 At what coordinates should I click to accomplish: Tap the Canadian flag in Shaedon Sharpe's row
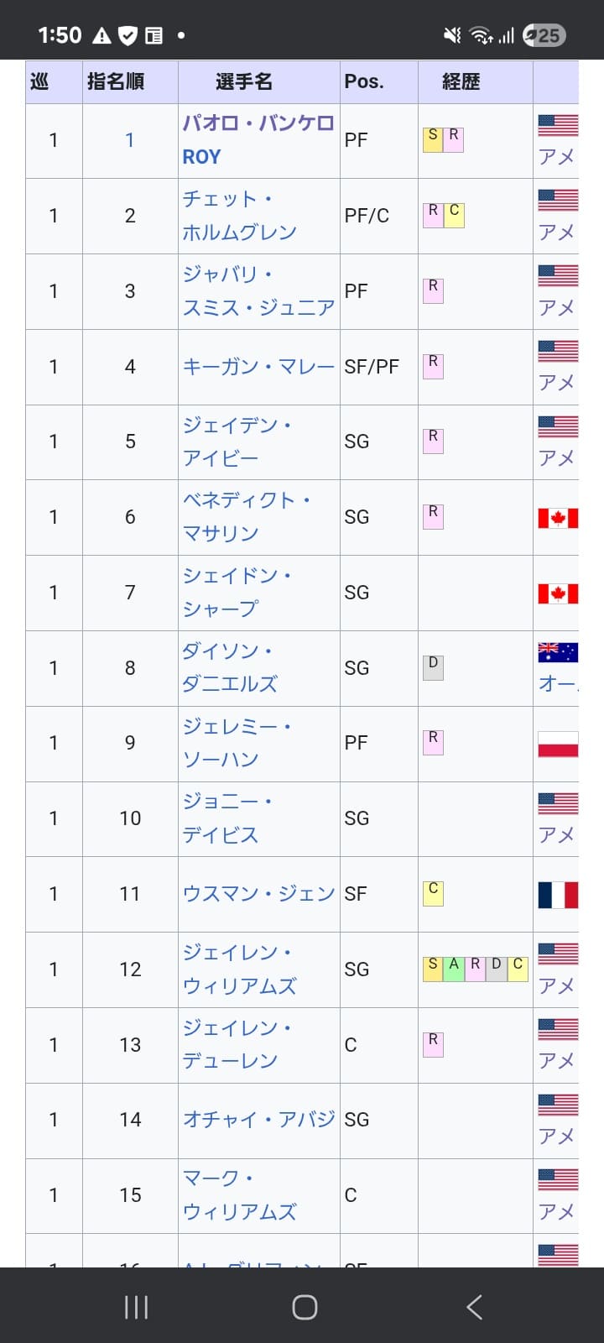coord(558,593)
